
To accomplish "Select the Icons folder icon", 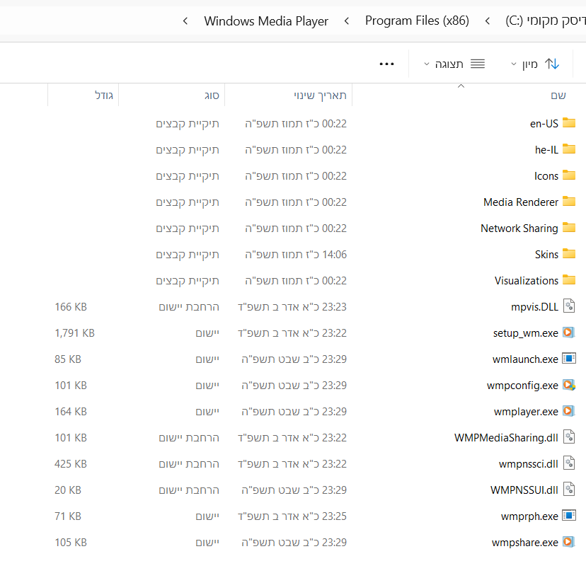I will 569,175.
